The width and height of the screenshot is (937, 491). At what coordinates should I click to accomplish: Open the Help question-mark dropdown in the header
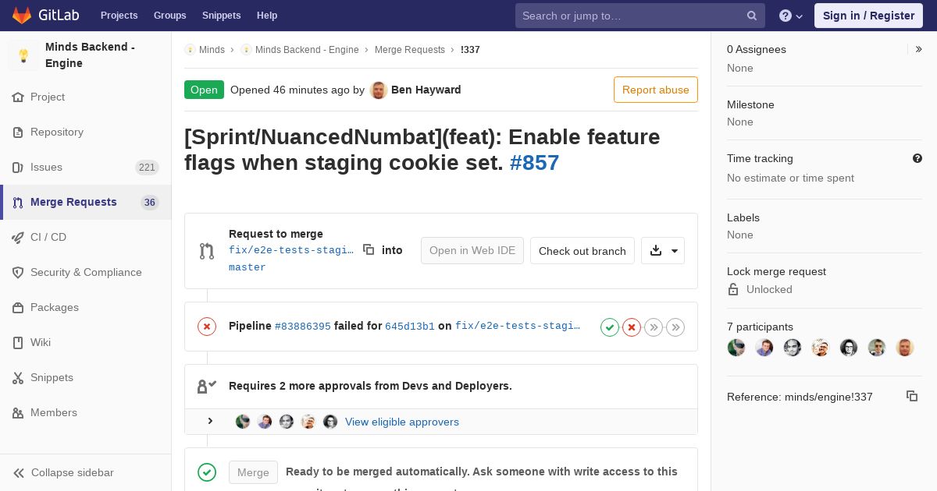(x=791, y=16)
